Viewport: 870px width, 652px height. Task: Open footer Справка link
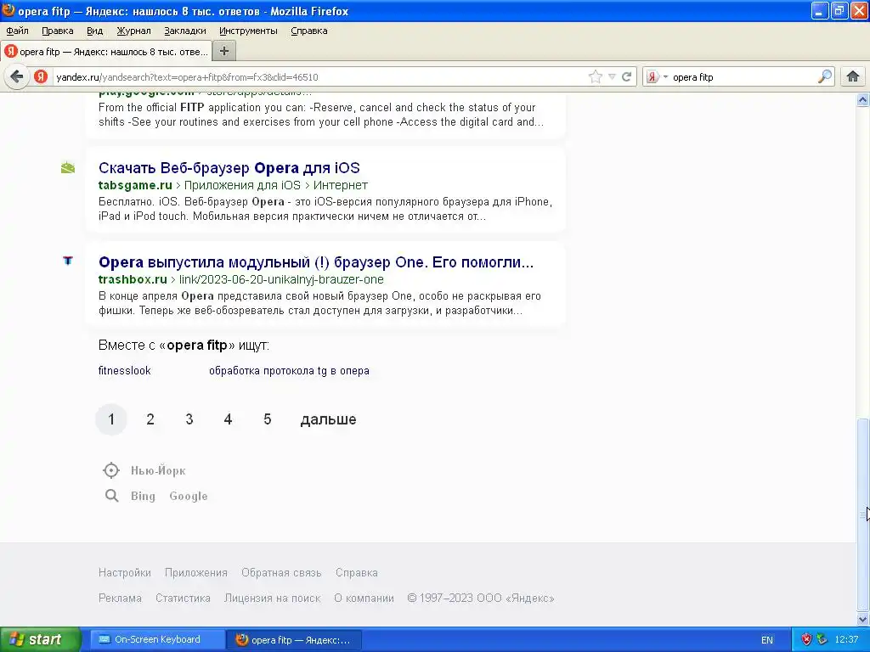click(x=357, y=573)
